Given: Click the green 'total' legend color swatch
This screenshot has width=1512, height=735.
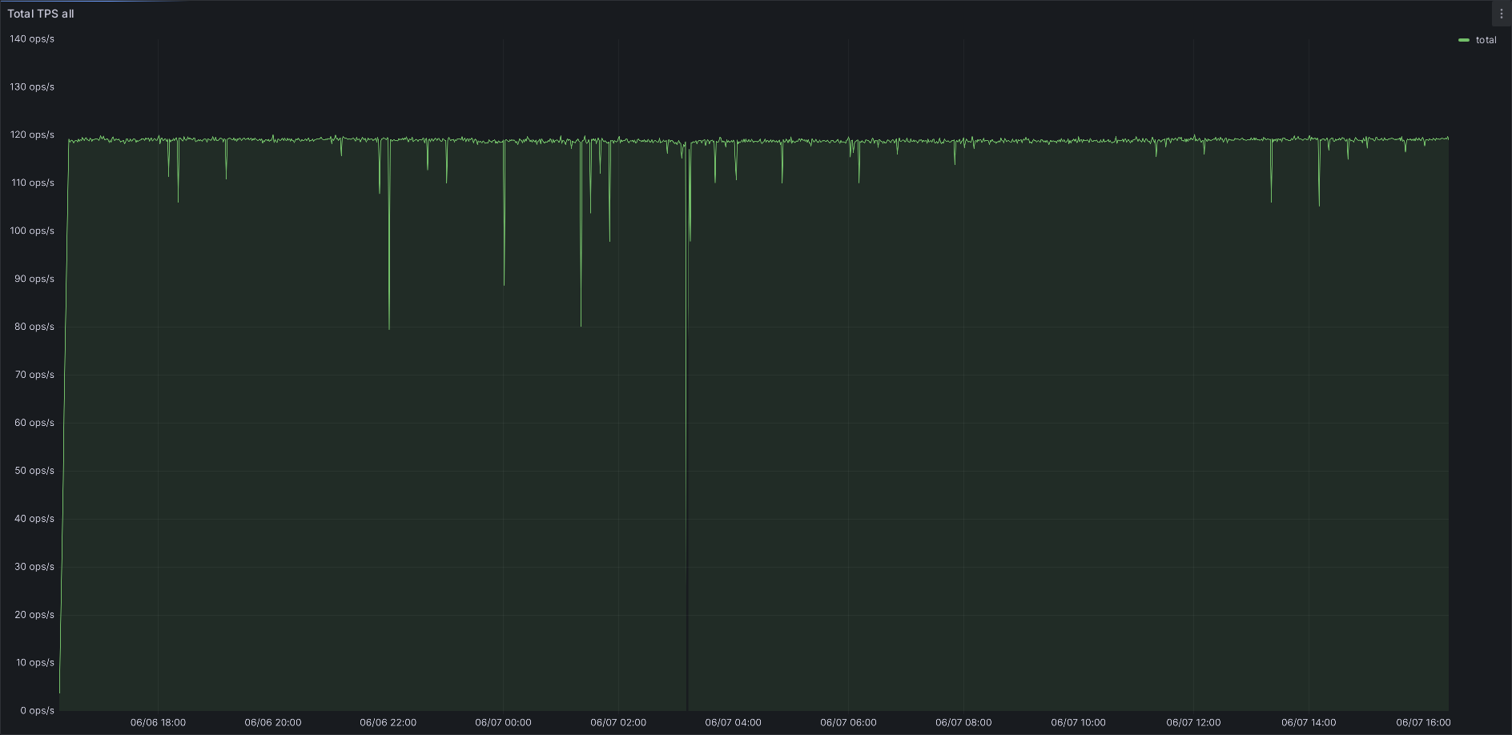Looking at the screenshot, I should 1464,40.
